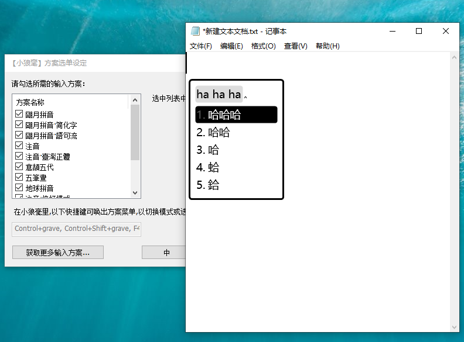
Task: Close the Notepad window
Action: 446,31
